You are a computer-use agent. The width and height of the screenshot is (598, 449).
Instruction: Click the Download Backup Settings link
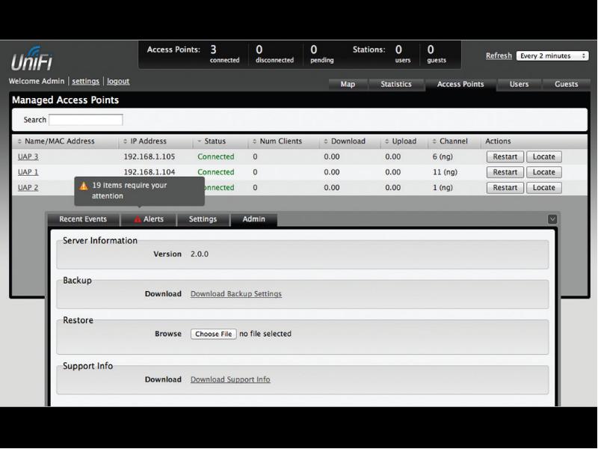point(236,293)
